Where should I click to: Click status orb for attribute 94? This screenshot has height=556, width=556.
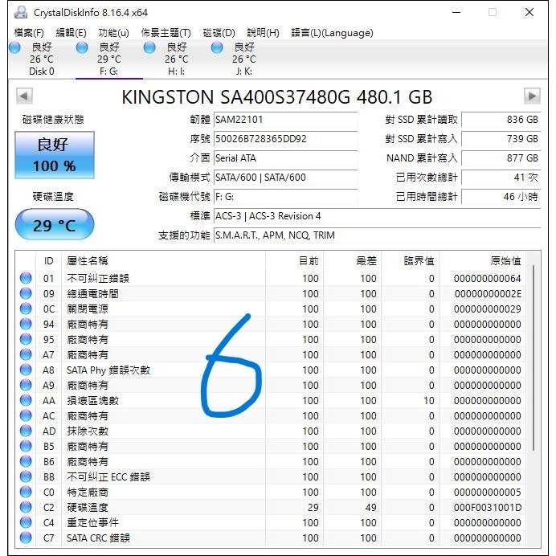point(26,324)
